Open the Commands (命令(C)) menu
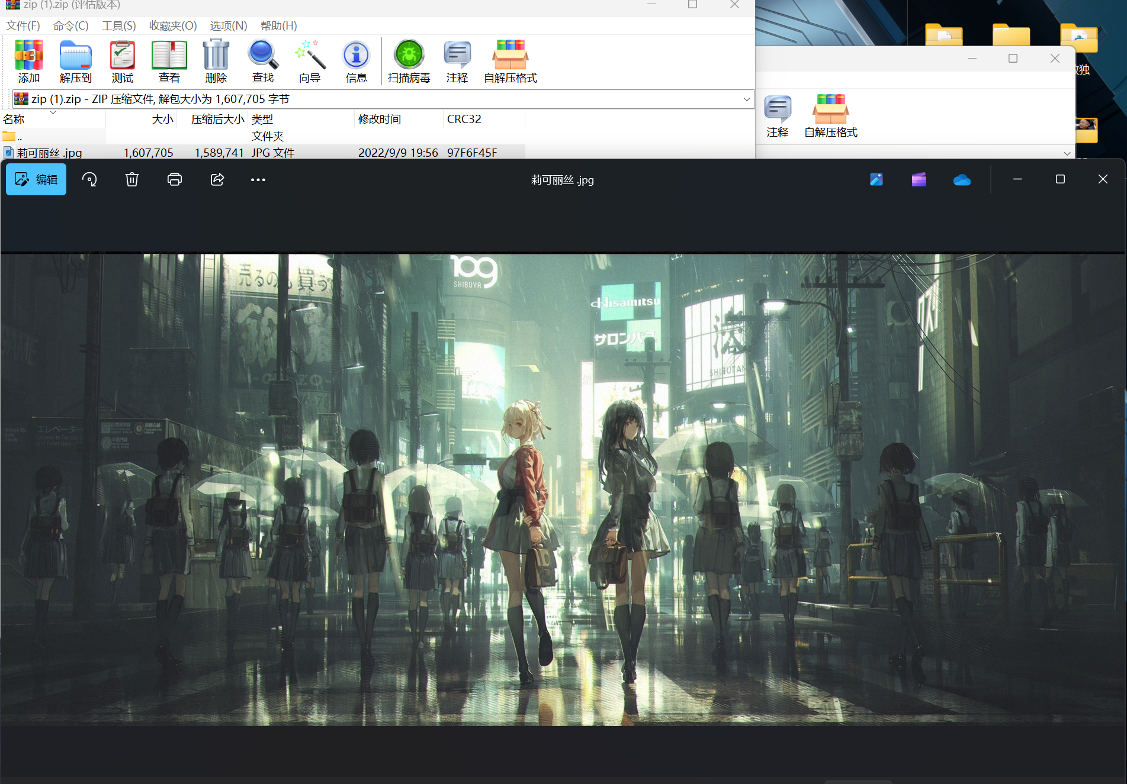The image size is (1127, 784). click(71, 25)
